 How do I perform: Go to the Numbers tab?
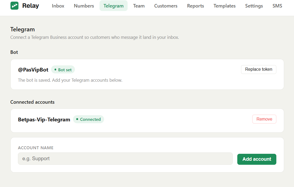click(x=84, y=6)
